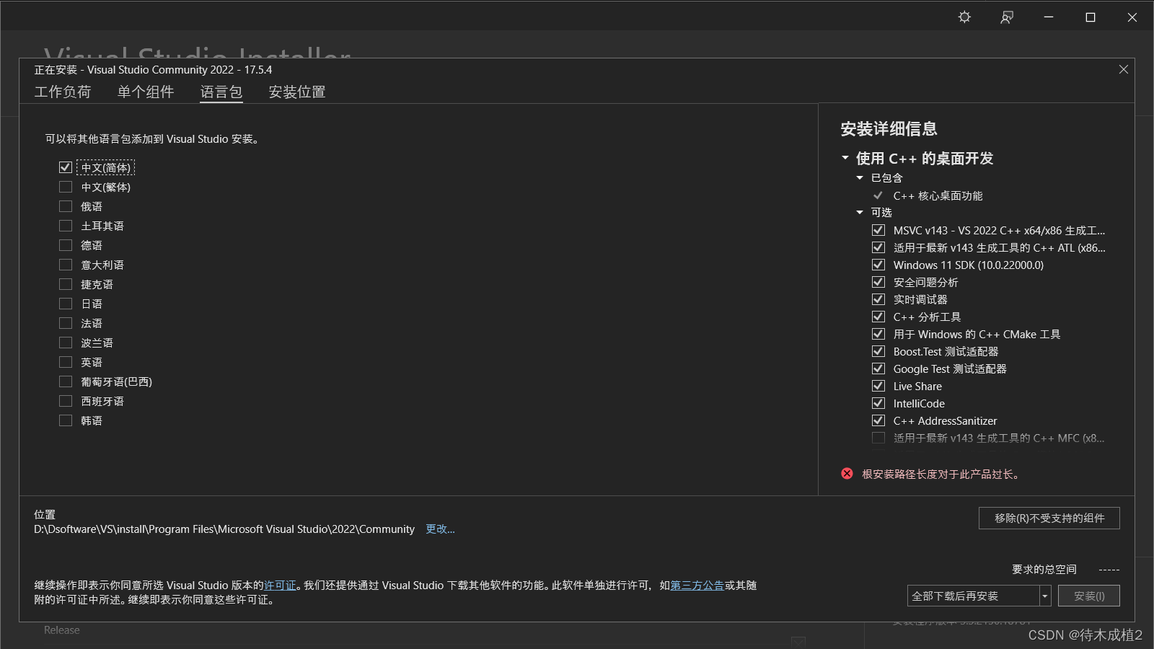This screenshot has width=1154, height=649.
Task: Check the C++ MFC v143 component
Action: coord(878,438)
